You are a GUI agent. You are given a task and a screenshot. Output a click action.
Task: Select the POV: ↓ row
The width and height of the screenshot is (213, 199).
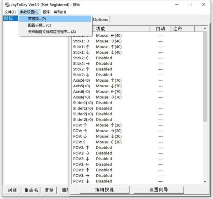[137, 136]
